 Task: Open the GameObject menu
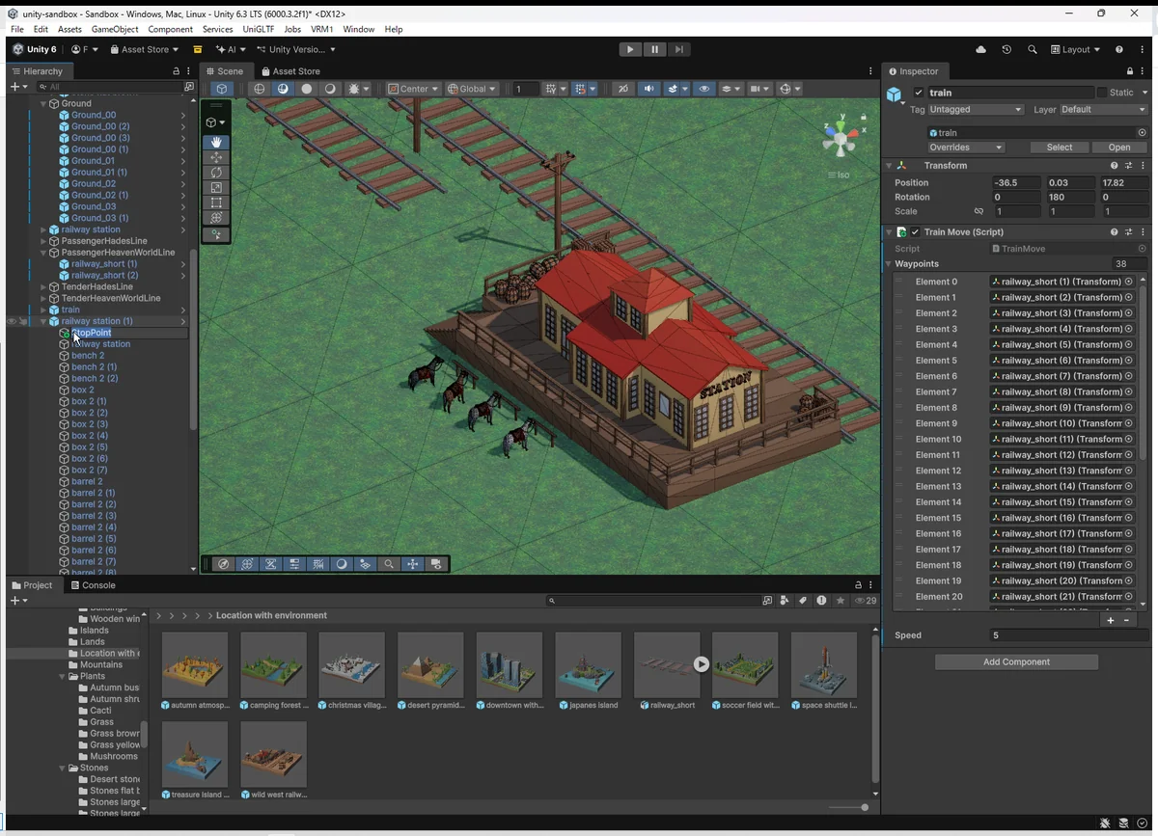pyautogui.click(x=115, y=30)
